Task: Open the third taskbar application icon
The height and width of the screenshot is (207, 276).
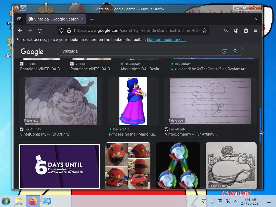Action: tap(47, 201)
